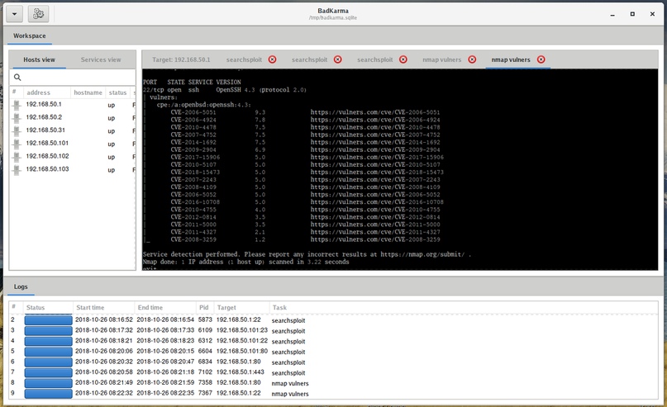Select the log row with Pid 7102
Screen dimensions: 667x407
coord(205,372)
